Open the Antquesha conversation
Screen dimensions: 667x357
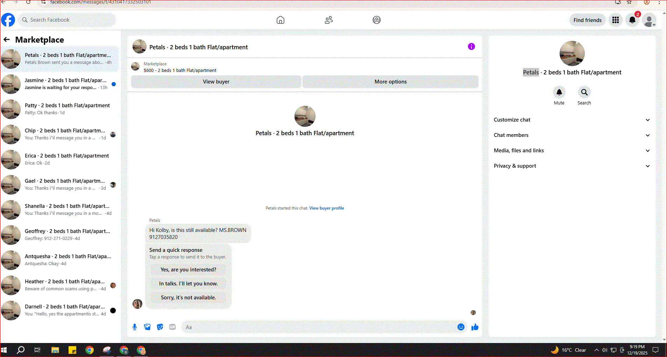[59, 260]
